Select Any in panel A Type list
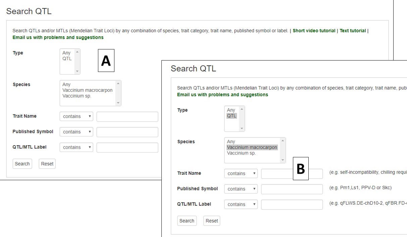Viewport: 407px width, 237px height. pos(66,53)
